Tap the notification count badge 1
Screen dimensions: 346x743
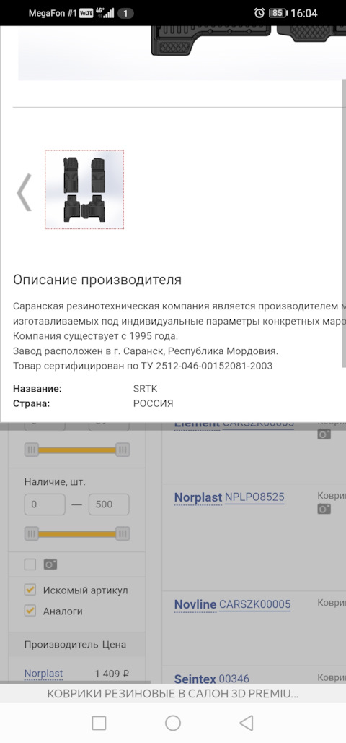pyautogui.click(x=125, y=13)
